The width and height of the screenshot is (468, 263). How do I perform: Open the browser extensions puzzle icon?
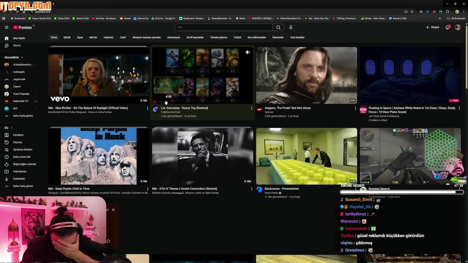coord(447,12)
